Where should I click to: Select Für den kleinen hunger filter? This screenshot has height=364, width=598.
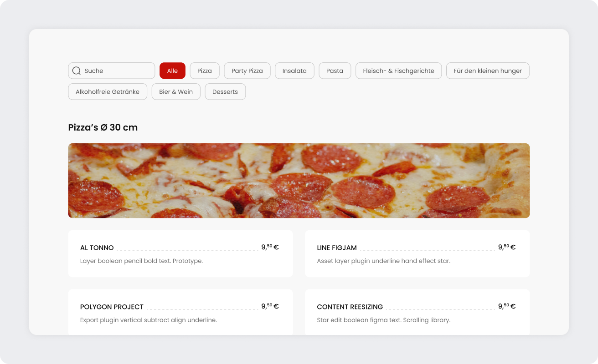487,71
